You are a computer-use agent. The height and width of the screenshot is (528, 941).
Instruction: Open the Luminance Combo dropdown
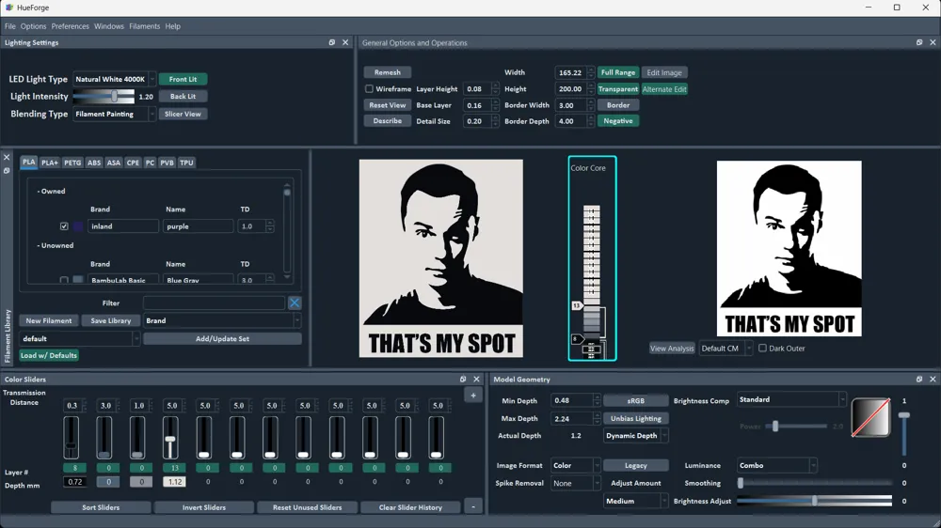(776, 466)
